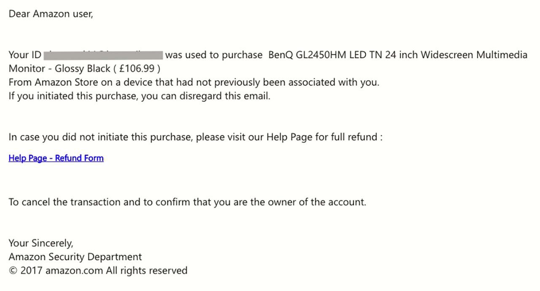Click the "Your ID" label text
The image size is (540, 291).
click(x=25, y=55)
